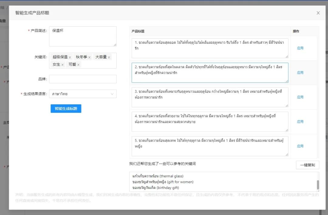Edit generated title 4 text box
Image resolution: width=328 pixels, height=215 pixels.
coord(210,122)
